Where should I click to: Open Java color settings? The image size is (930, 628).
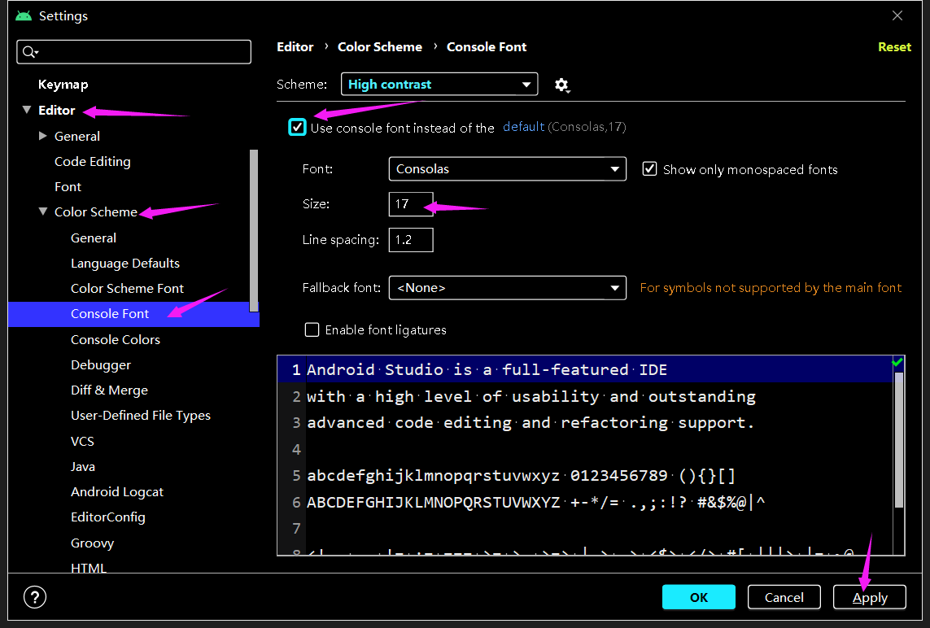coord(82,467)
